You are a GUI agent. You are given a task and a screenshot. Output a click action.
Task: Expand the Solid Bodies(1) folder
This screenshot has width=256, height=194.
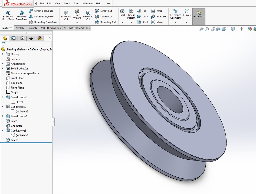3,69
